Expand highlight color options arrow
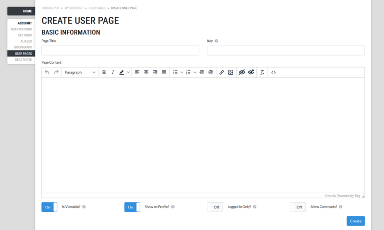This screenshot has height=230, width=384. [x=128, y=72]
